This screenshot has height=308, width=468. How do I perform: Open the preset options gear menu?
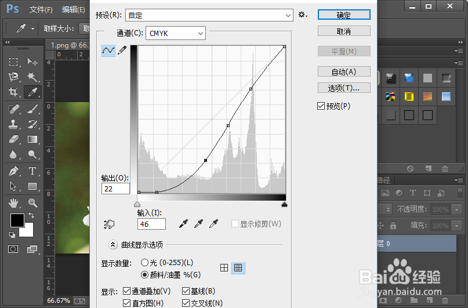(303, 15)
